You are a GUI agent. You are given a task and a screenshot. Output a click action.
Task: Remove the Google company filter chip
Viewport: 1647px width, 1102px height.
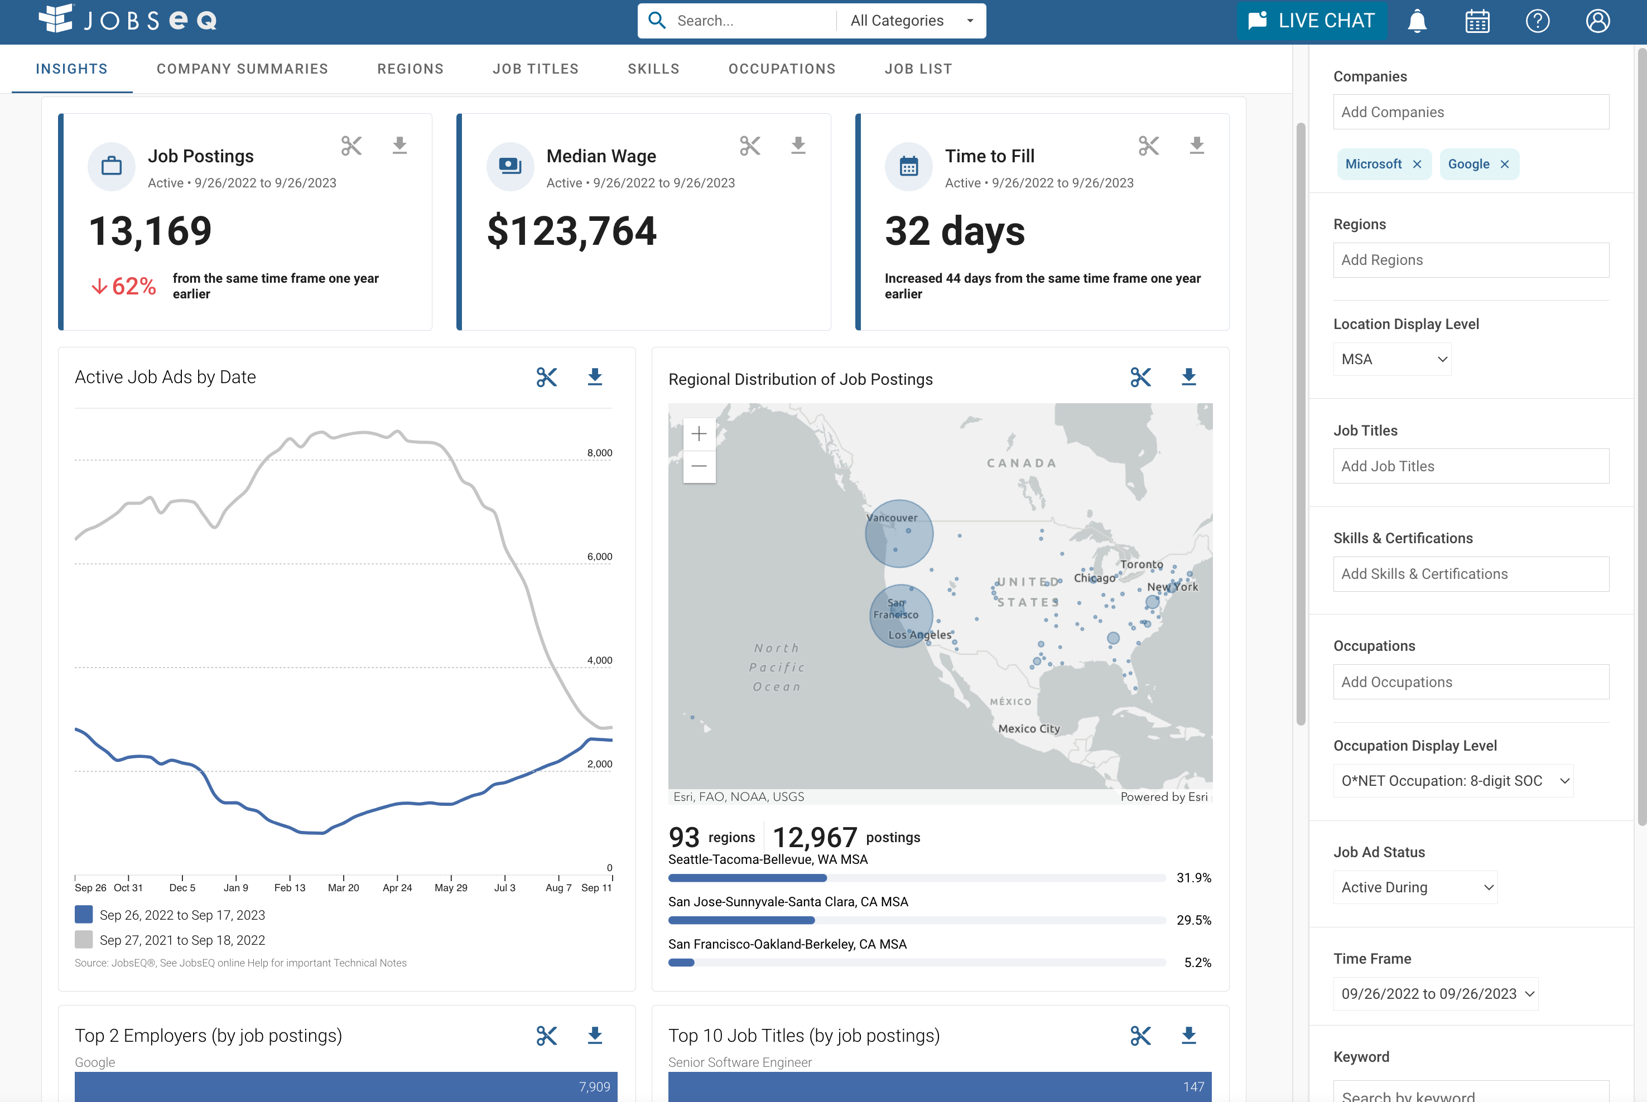coord(1504,165)
